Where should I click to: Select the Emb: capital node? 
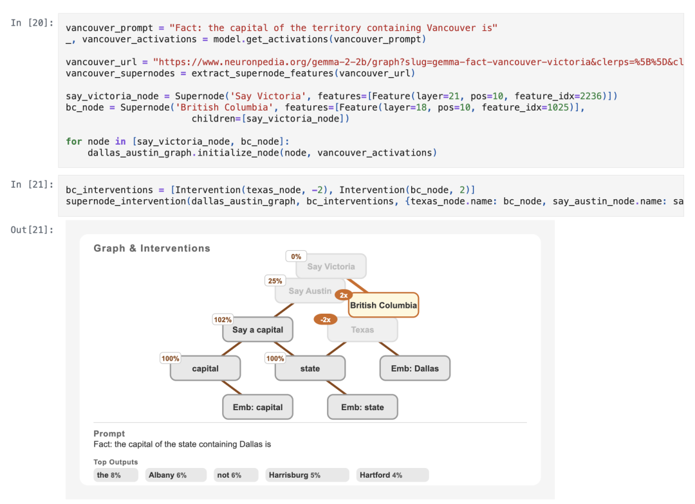[x=257, y=407]
